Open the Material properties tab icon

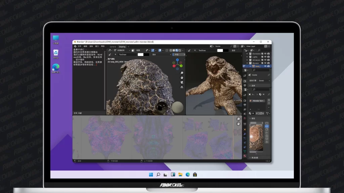click(245, 156)
